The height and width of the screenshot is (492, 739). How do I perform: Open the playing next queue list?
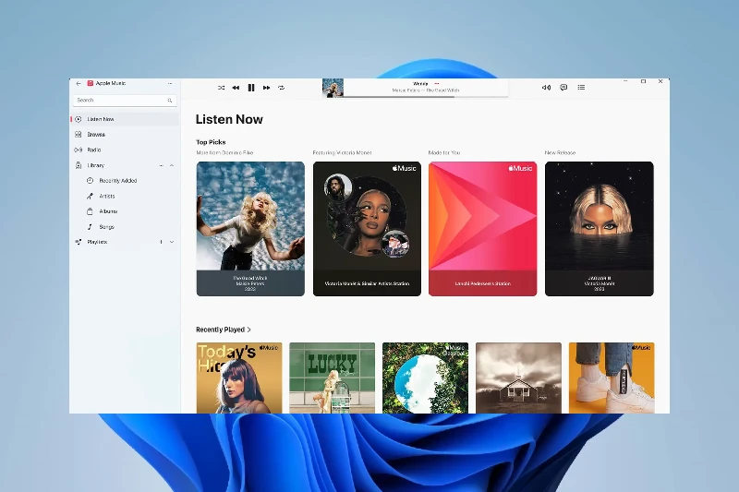pos(581,88)
